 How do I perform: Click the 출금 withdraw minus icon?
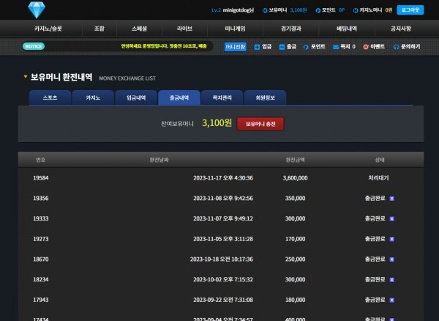pyautogui.click(x=282, y=47)
